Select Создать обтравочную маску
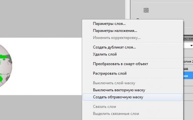The width and height of the screenshot is (193, 120). click(133, 97)
